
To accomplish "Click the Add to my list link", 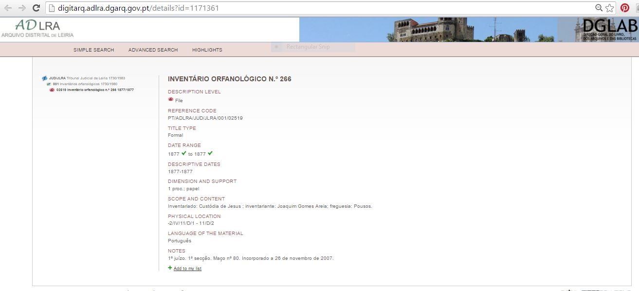I will [187, 269].
